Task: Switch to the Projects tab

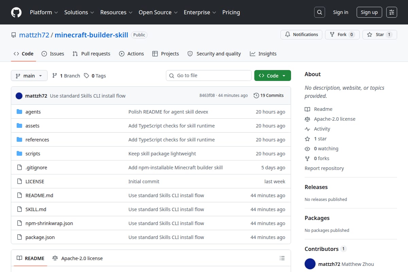Action: pos(166,54)
